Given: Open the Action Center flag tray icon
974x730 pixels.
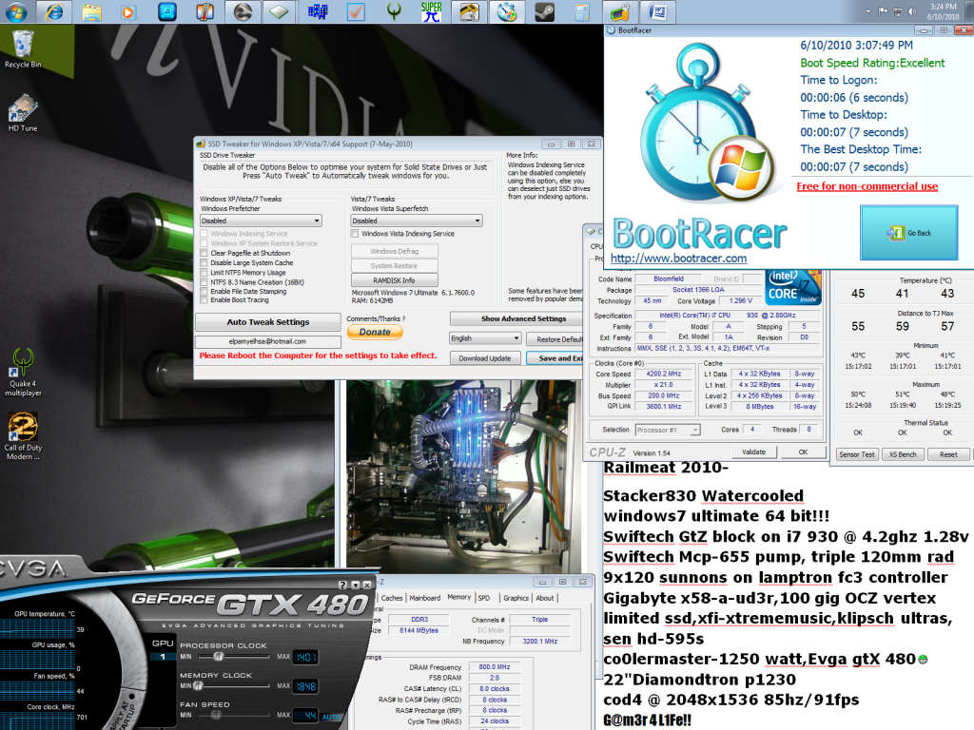Looking at the screenshot, I should (883, 11).
